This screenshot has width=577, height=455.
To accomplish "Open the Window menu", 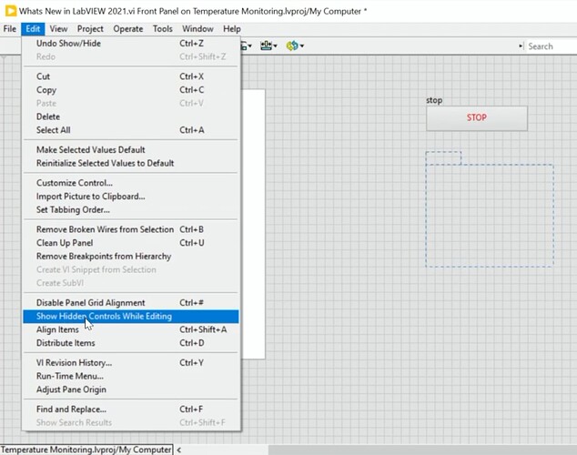I will tap(197, 29).
